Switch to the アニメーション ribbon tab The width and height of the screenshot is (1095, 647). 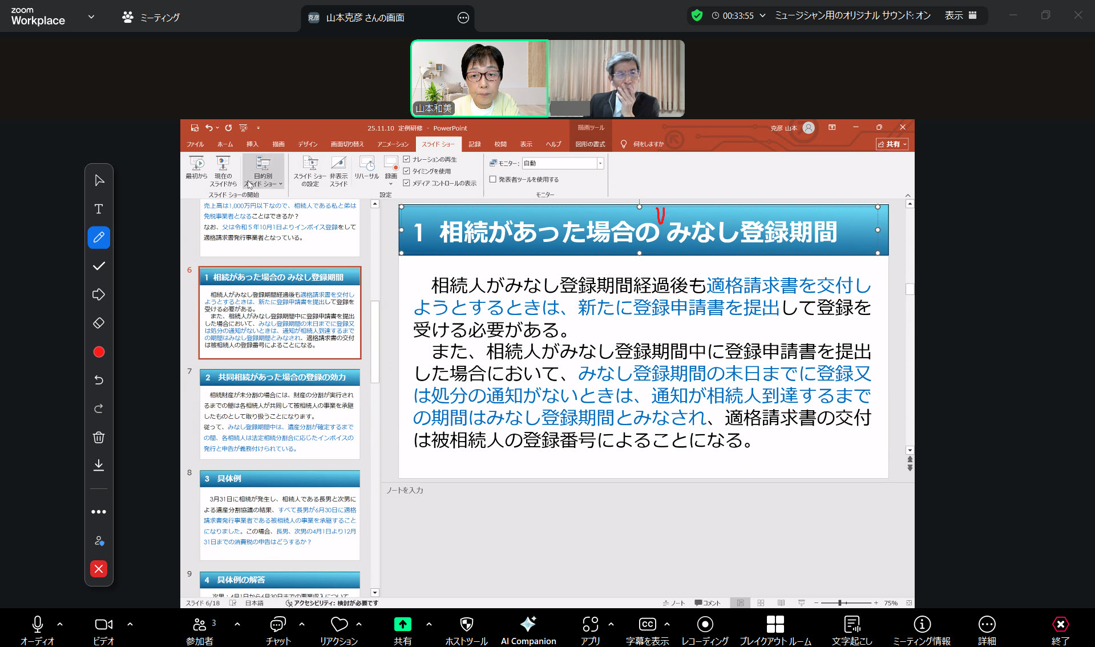tap(393, 144)
